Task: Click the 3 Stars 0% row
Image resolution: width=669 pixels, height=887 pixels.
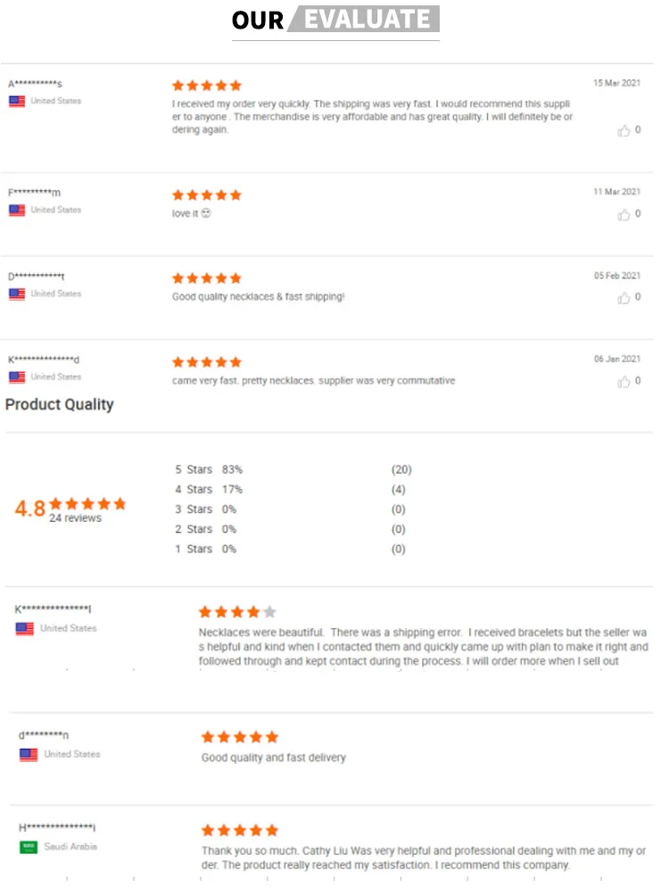Action: pos(205,510)
